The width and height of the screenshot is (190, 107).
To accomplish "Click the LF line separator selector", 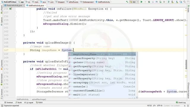I will coord(154,106).
